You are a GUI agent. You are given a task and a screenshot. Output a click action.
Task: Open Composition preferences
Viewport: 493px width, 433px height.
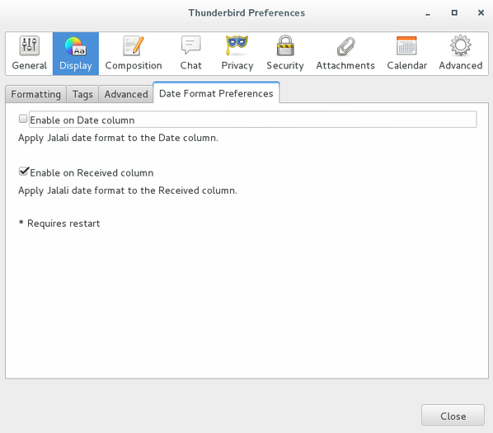click(134, 54)
